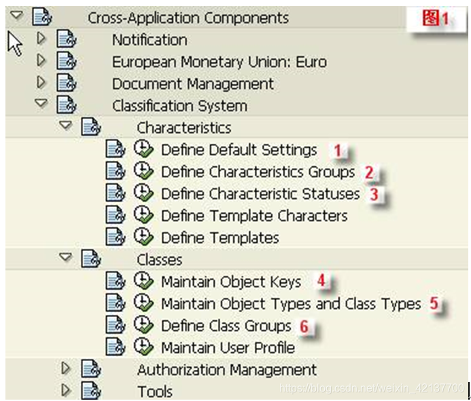This screenshot has height=401, width=471.
Task: Open documentation icon for Define Characteristics Groups
Action: click(116, 170)
